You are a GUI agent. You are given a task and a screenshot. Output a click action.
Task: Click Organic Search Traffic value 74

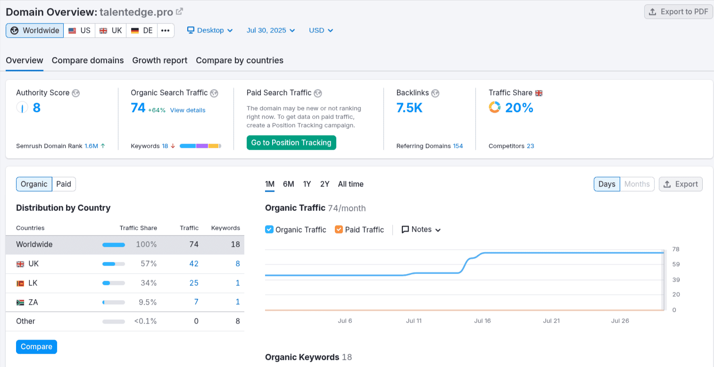pos(138,108)
